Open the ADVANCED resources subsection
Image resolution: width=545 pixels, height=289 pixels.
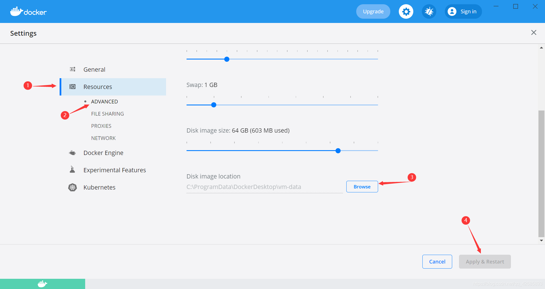(104, 101)
